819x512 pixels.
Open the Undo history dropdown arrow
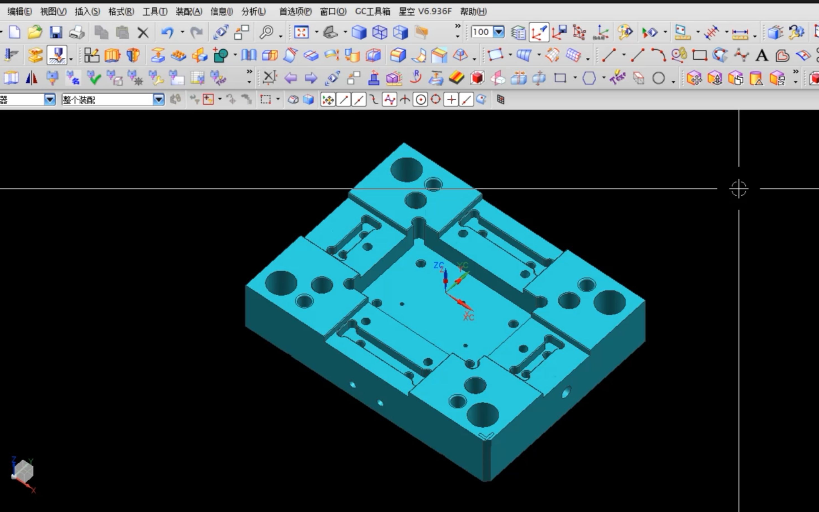[182, 32]
